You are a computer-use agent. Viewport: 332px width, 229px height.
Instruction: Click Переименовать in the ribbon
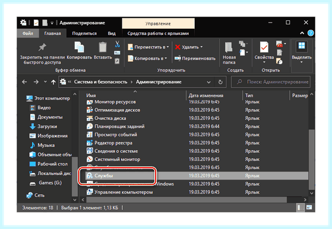coord(195,58)
